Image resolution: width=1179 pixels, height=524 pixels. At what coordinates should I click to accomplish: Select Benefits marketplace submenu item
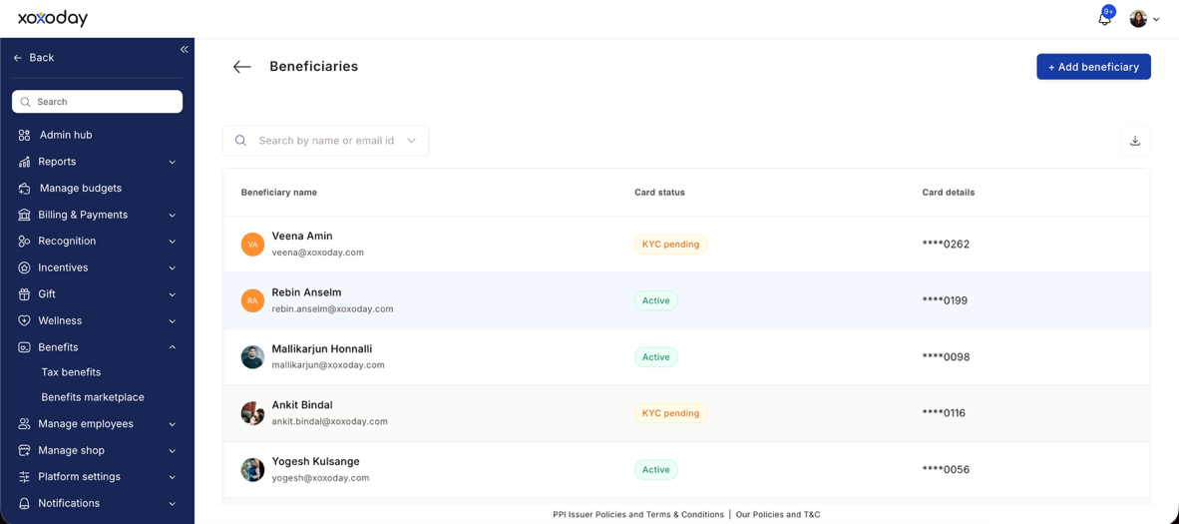click(93, 397)
